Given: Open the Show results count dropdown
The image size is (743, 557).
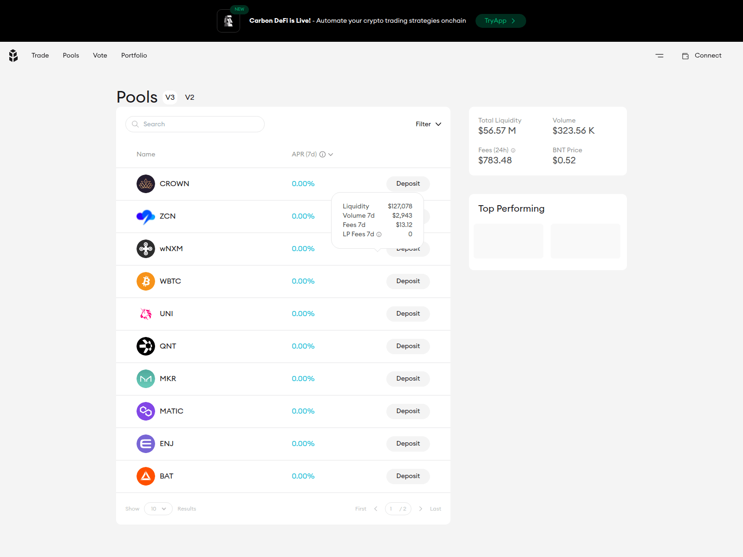Looking at the screenshot, I should click(x=158, y=509).
